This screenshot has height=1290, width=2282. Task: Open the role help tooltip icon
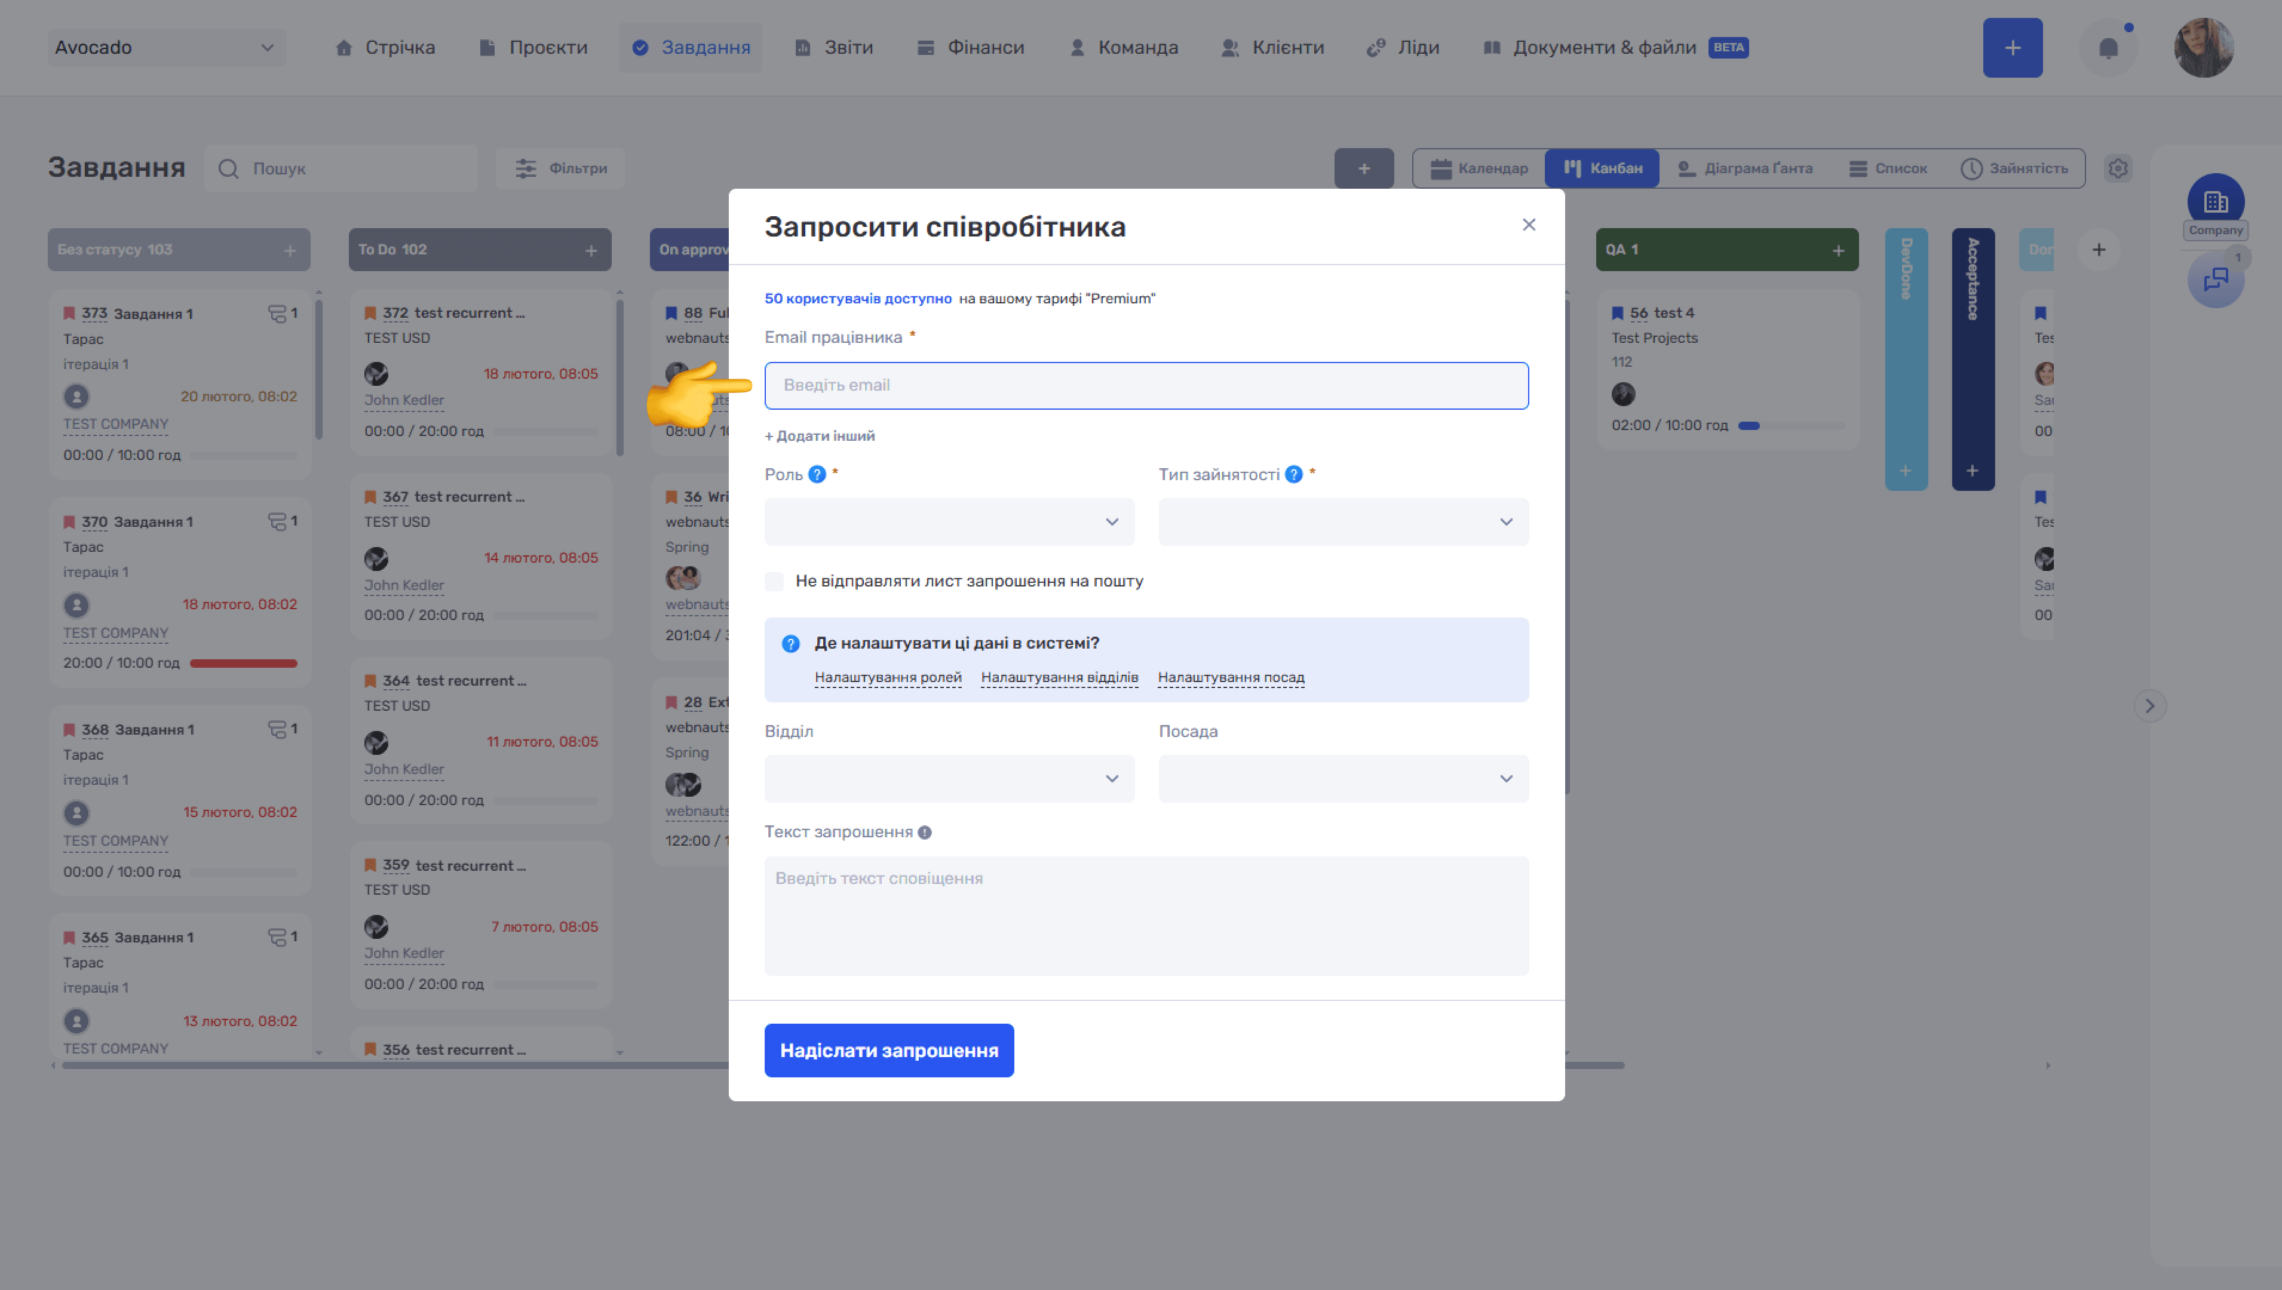(x=817, y=475)
